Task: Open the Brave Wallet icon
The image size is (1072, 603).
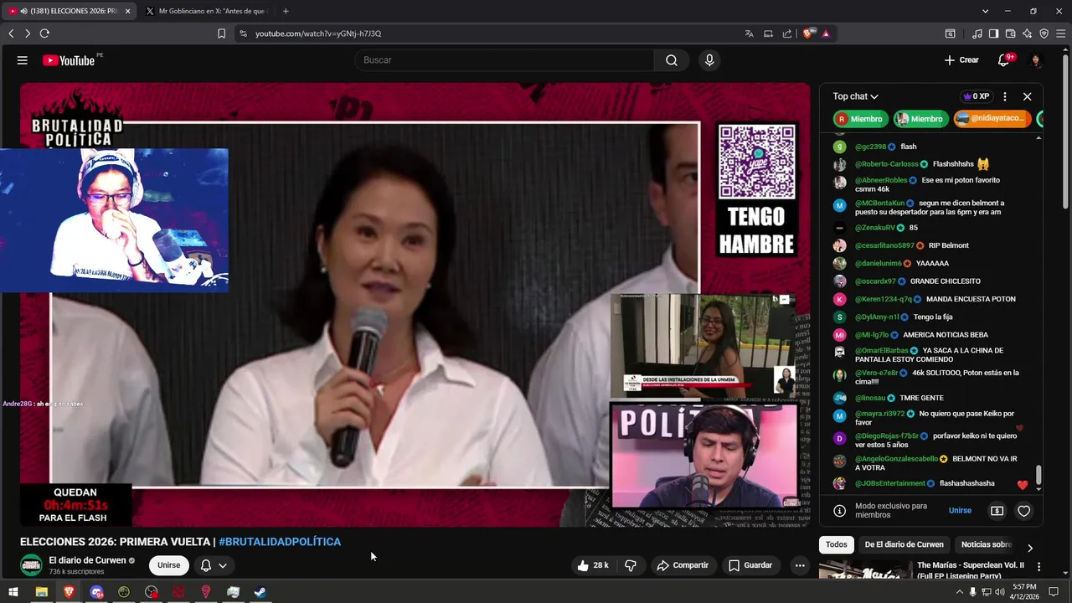Action: click(1010, 33)
